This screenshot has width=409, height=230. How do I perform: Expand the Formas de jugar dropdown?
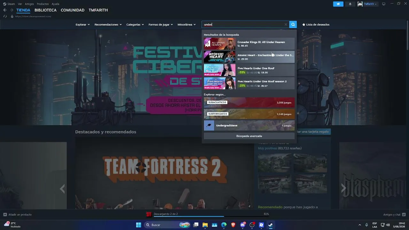click(x=161, y=25)
